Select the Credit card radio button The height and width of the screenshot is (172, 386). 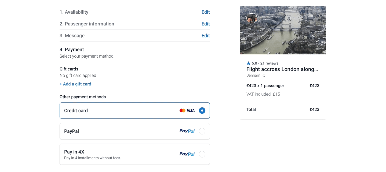coord(202,110)
